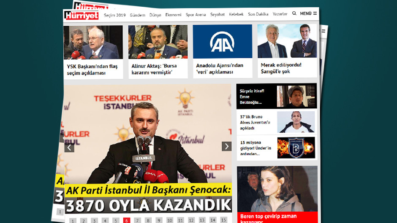The height and width of the screenshot is (223, 397).
Task: Select slide number 10 in the carousel
Action: [169, 220]
